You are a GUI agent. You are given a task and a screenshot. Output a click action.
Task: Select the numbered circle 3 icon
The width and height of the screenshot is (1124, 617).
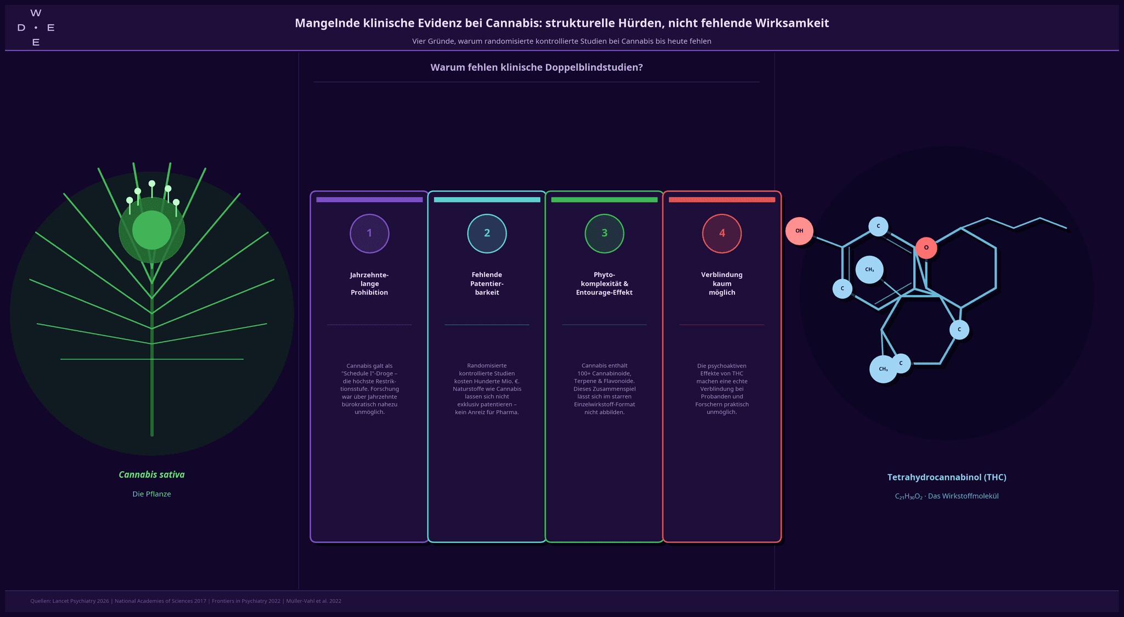(x=604, y=233)
